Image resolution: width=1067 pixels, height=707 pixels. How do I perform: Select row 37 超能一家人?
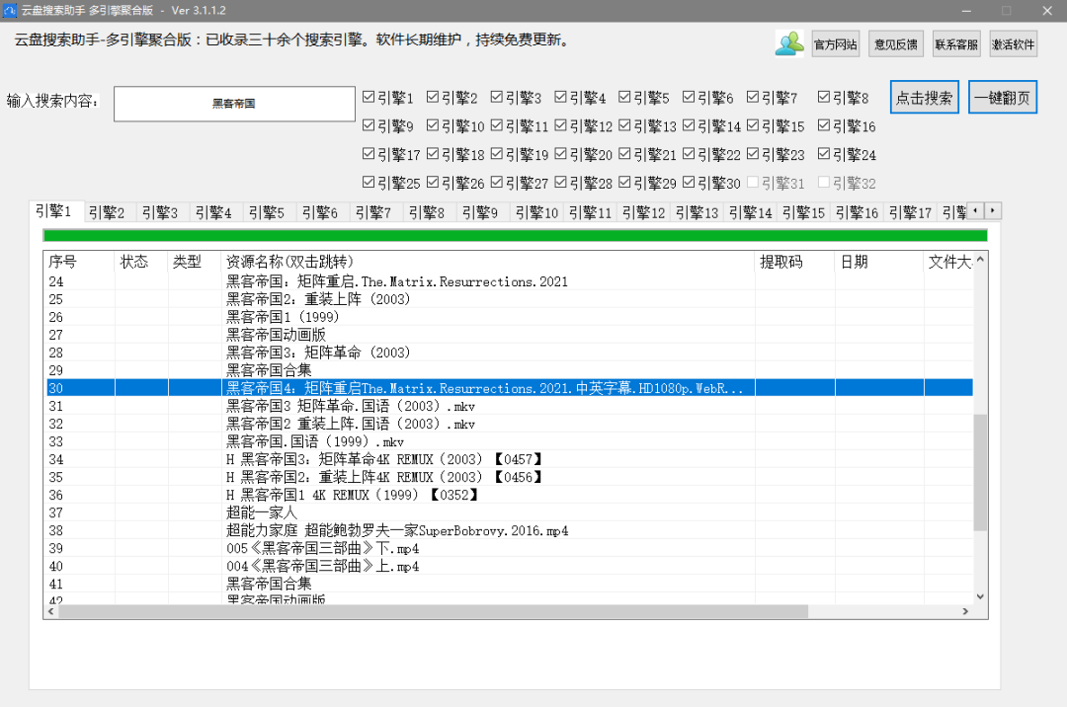pos(509,512)
